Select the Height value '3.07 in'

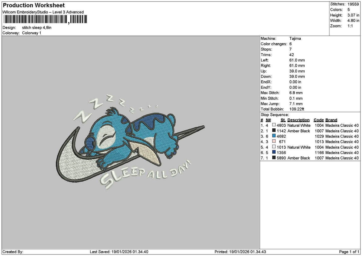click(353, 15)
